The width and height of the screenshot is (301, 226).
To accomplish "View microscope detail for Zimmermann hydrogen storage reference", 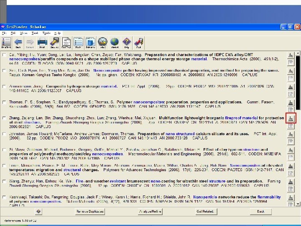I will pos(291,87).
